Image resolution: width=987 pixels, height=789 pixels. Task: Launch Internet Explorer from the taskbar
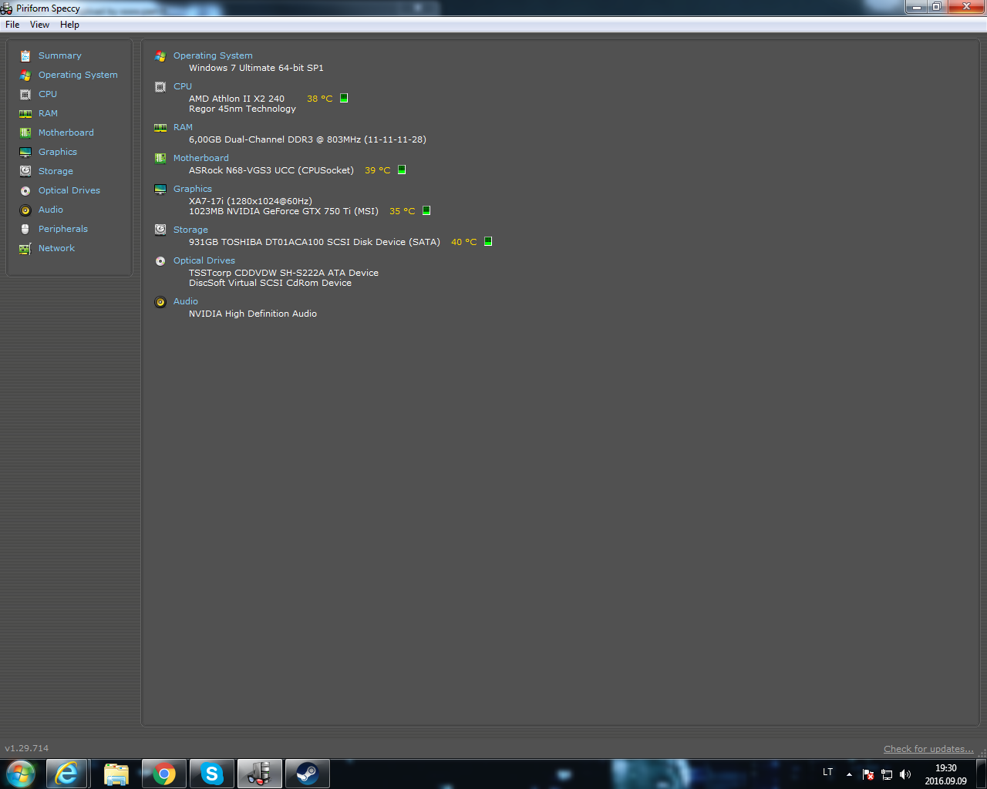(x=67, y=774)
